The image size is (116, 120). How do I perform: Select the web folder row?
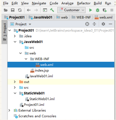pos(61,53)
